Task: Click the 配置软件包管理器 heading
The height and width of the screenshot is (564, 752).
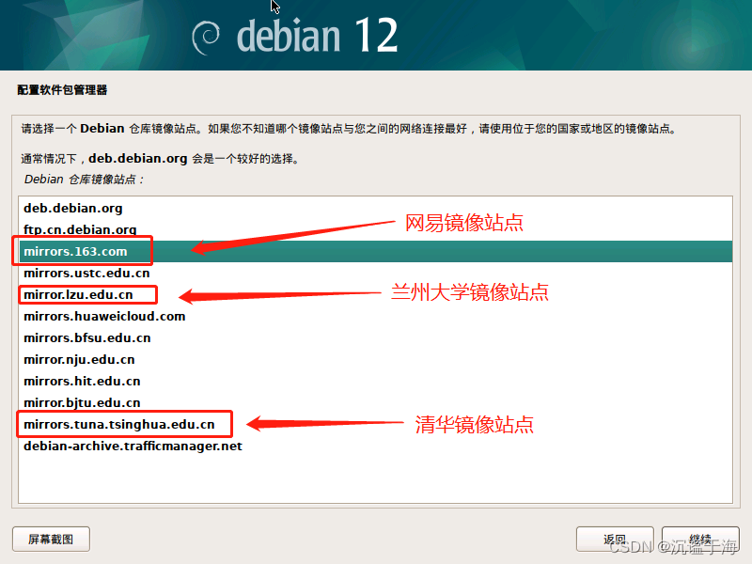Action: (x=62, y=89)
